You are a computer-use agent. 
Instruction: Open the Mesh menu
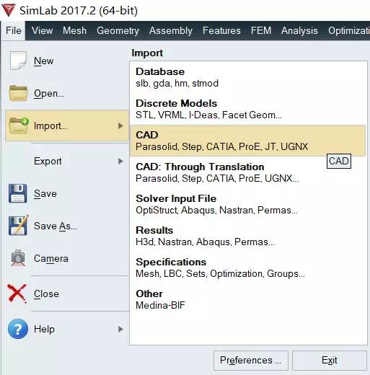(74, 30)
